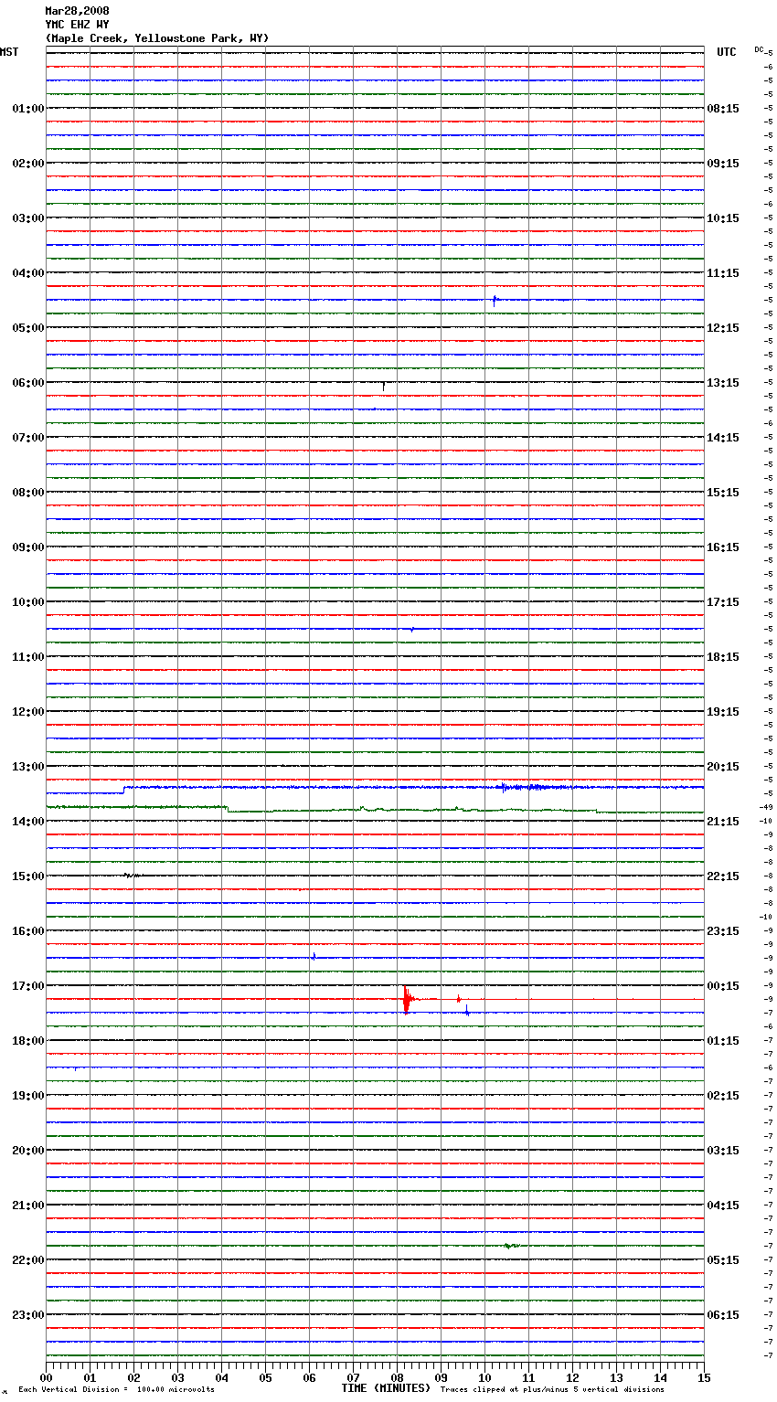Click the blue spike on the 16:30 trace
Screen dimensions: 777x1402
coord(314,956)
